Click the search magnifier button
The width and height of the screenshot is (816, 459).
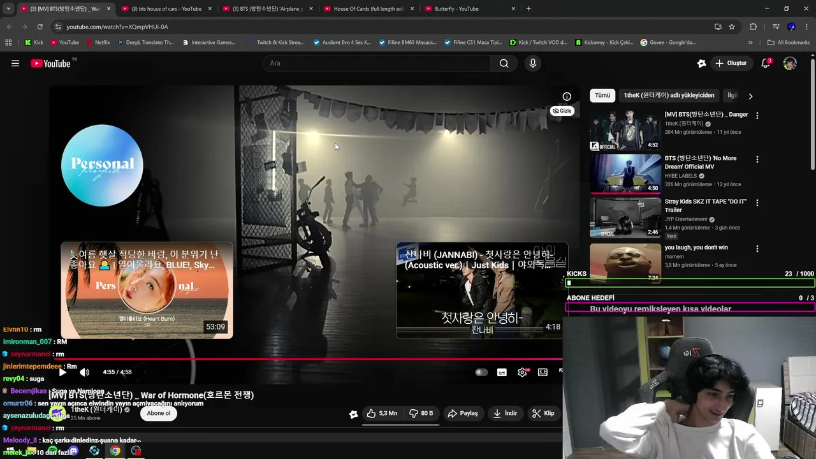point(504,63)
